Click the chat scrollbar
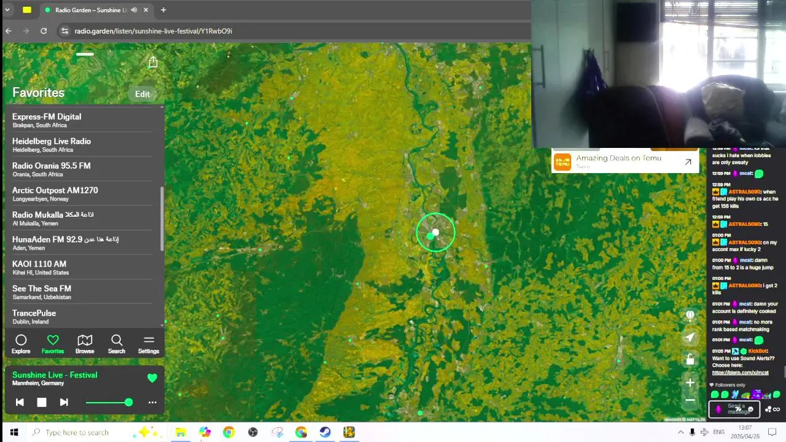The image size is (786, 442). [784, 373]
